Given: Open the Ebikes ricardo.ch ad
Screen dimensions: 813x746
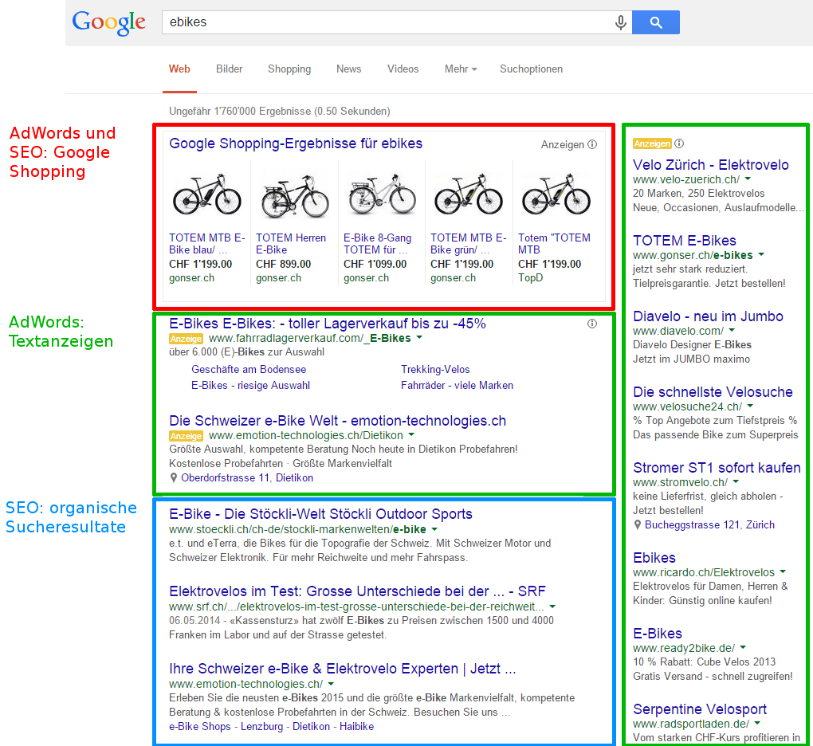Looking at the screenshot, I should (654, 558).
